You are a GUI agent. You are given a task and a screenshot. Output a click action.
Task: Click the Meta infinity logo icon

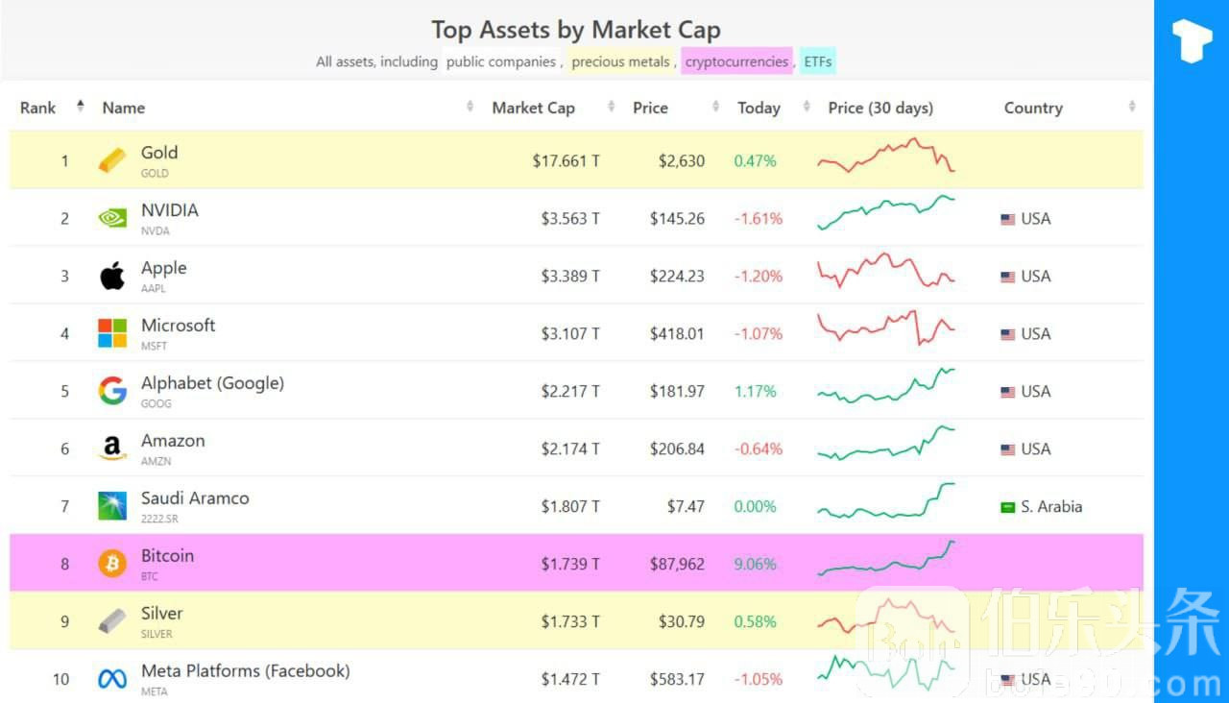click(112, 679)
